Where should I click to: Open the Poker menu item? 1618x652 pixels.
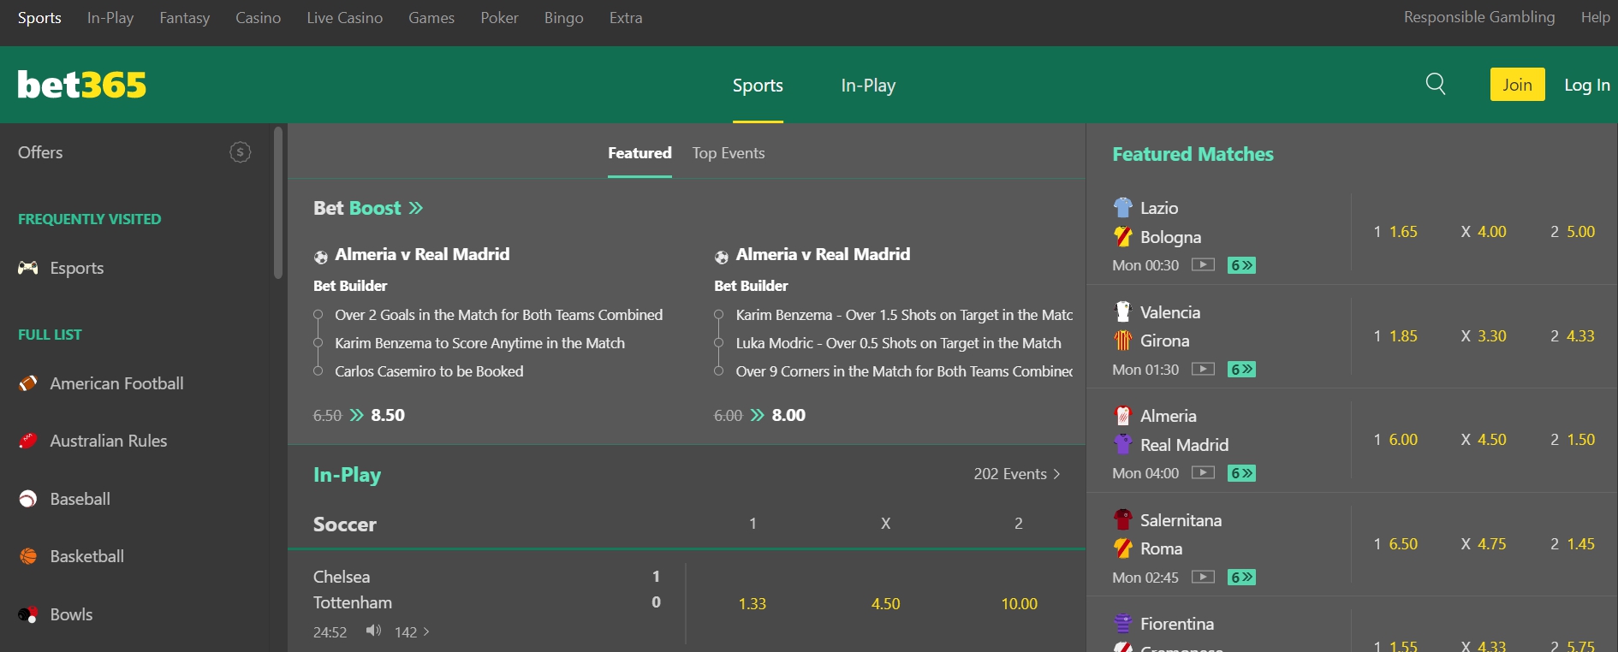(x=499, y=17)
